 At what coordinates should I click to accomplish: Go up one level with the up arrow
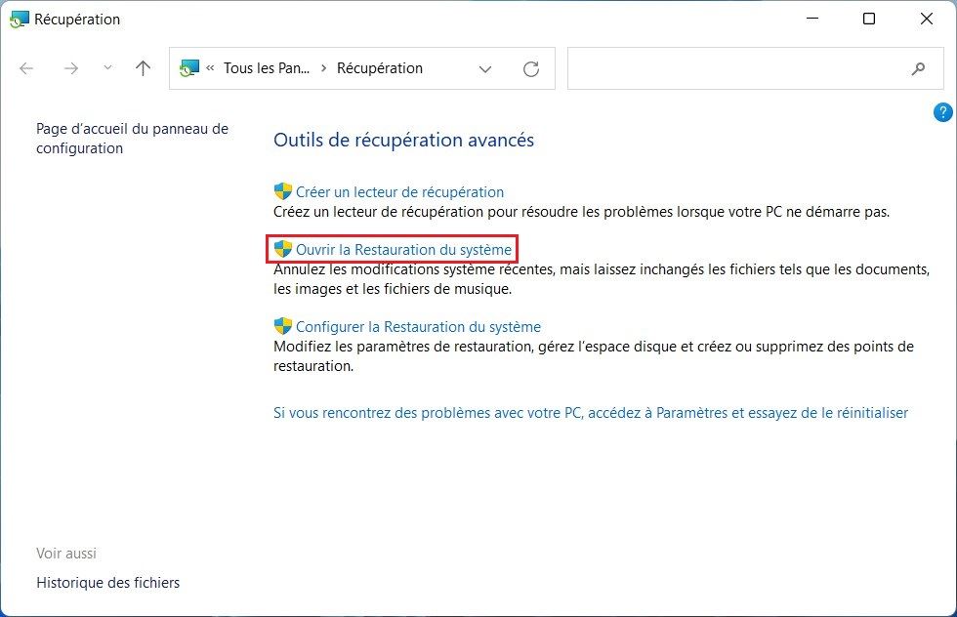[x=144, y=68]
